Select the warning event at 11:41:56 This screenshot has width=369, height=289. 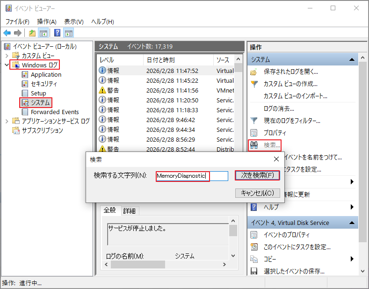tap(166, 91)
